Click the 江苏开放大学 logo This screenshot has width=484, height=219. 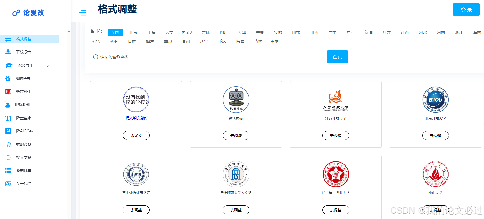[x=336, y=101]
